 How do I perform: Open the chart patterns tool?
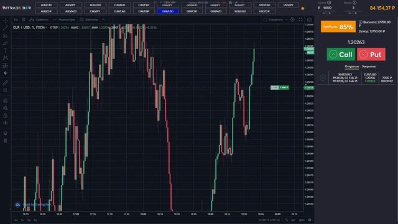tap(6, 58)
